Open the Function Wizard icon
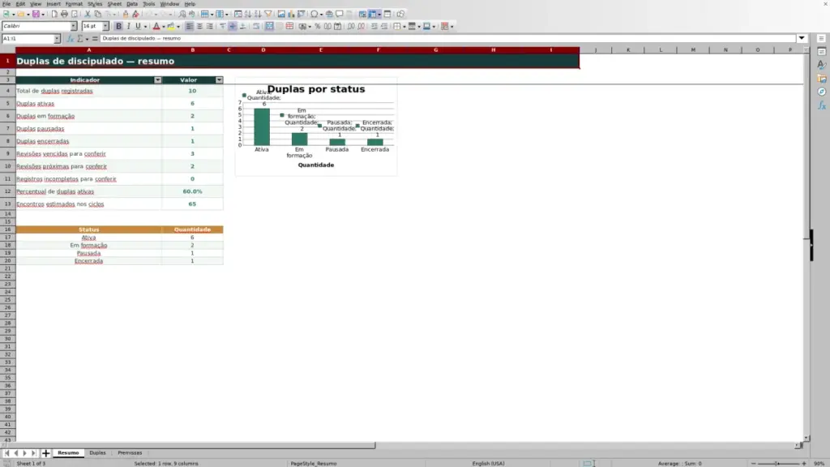The height and width of the screenshot is (467, 830). (70, 38)
